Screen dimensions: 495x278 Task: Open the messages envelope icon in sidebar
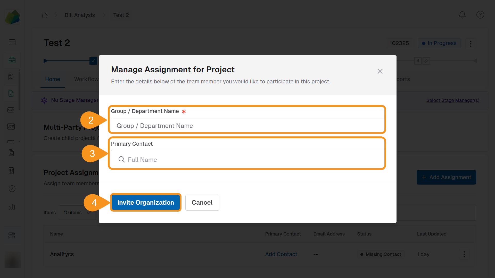point(11,110)
